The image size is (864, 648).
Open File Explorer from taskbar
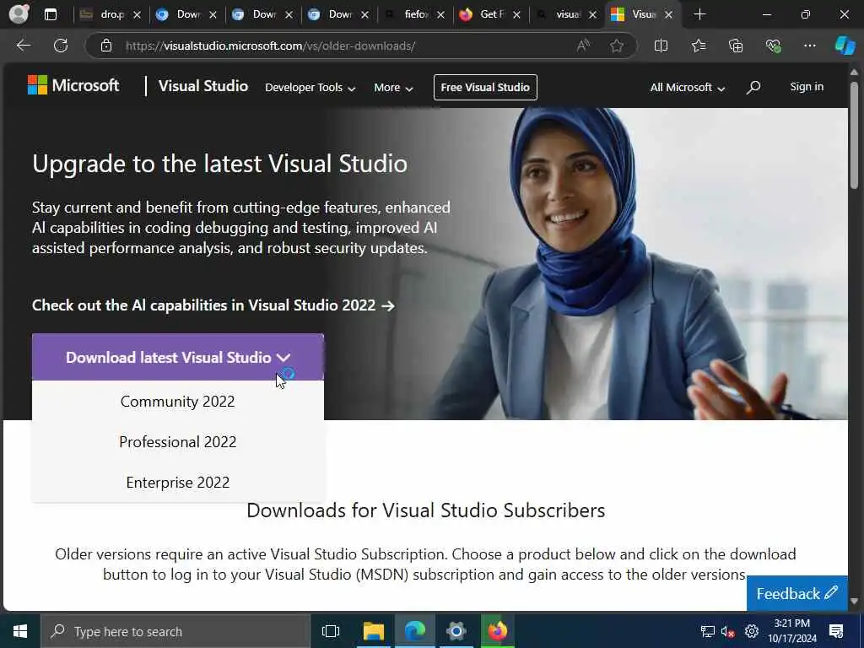point(374,631)
